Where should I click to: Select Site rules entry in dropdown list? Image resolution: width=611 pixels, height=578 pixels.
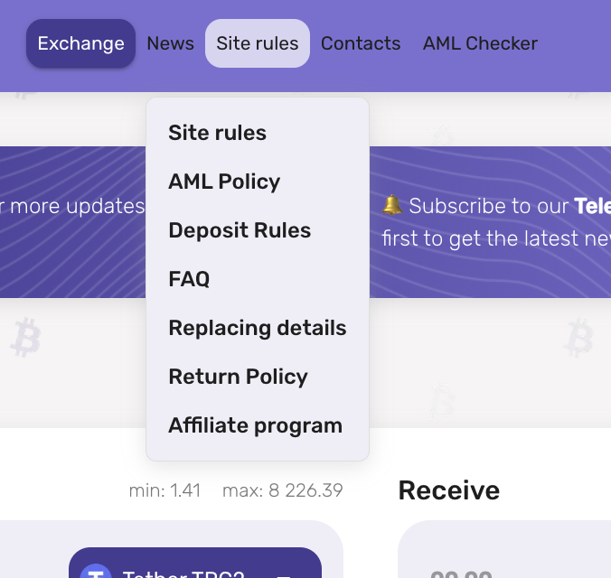217,133
